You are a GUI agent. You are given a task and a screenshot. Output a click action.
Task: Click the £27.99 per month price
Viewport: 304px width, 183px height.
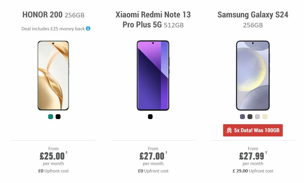[x=252, y=156]
